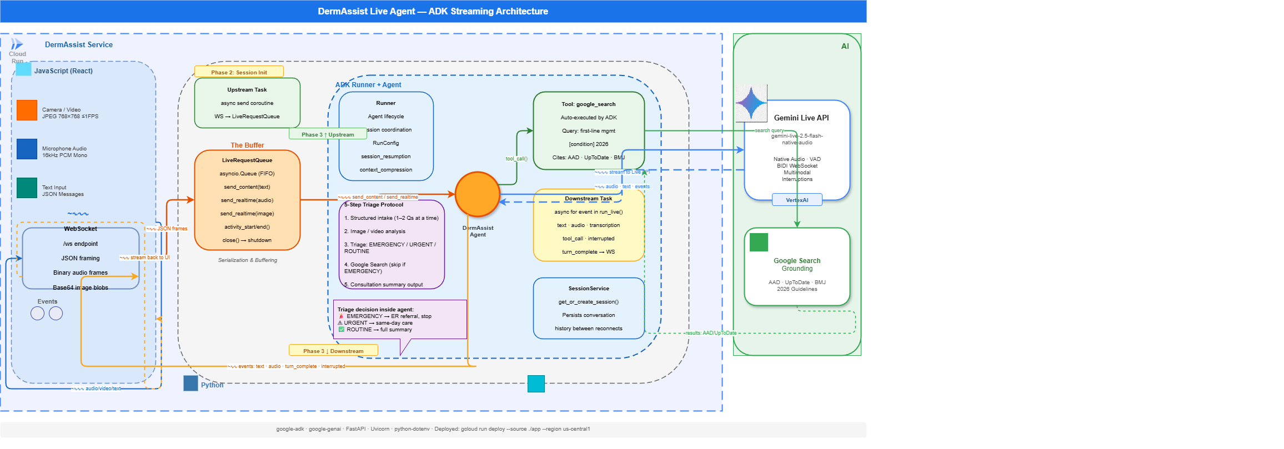1284x449 pixels.
Task: Click the Auto-executed by ADK line
Action: click(589, 118)
